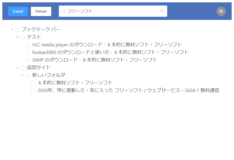Viewport: 234px width, 160px height.
Task: Click the magnifier icon in search box
Action: (64, 11)
